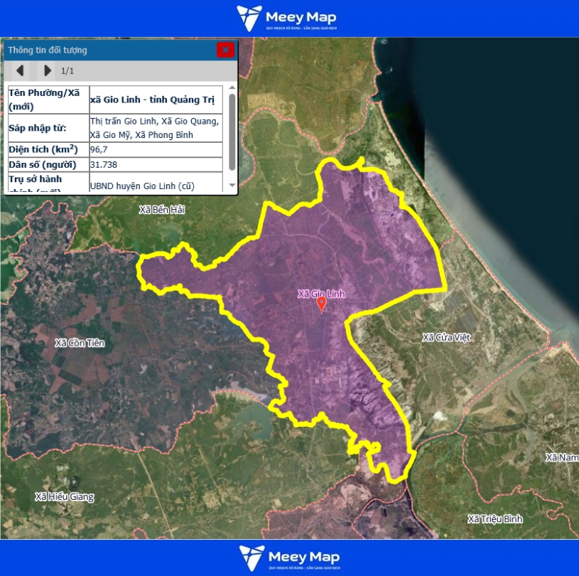The width and height of the screenshot is (579, 576).
Task: Click the red location pin on Xã Gio Linh
Action: tap(321, 305)
